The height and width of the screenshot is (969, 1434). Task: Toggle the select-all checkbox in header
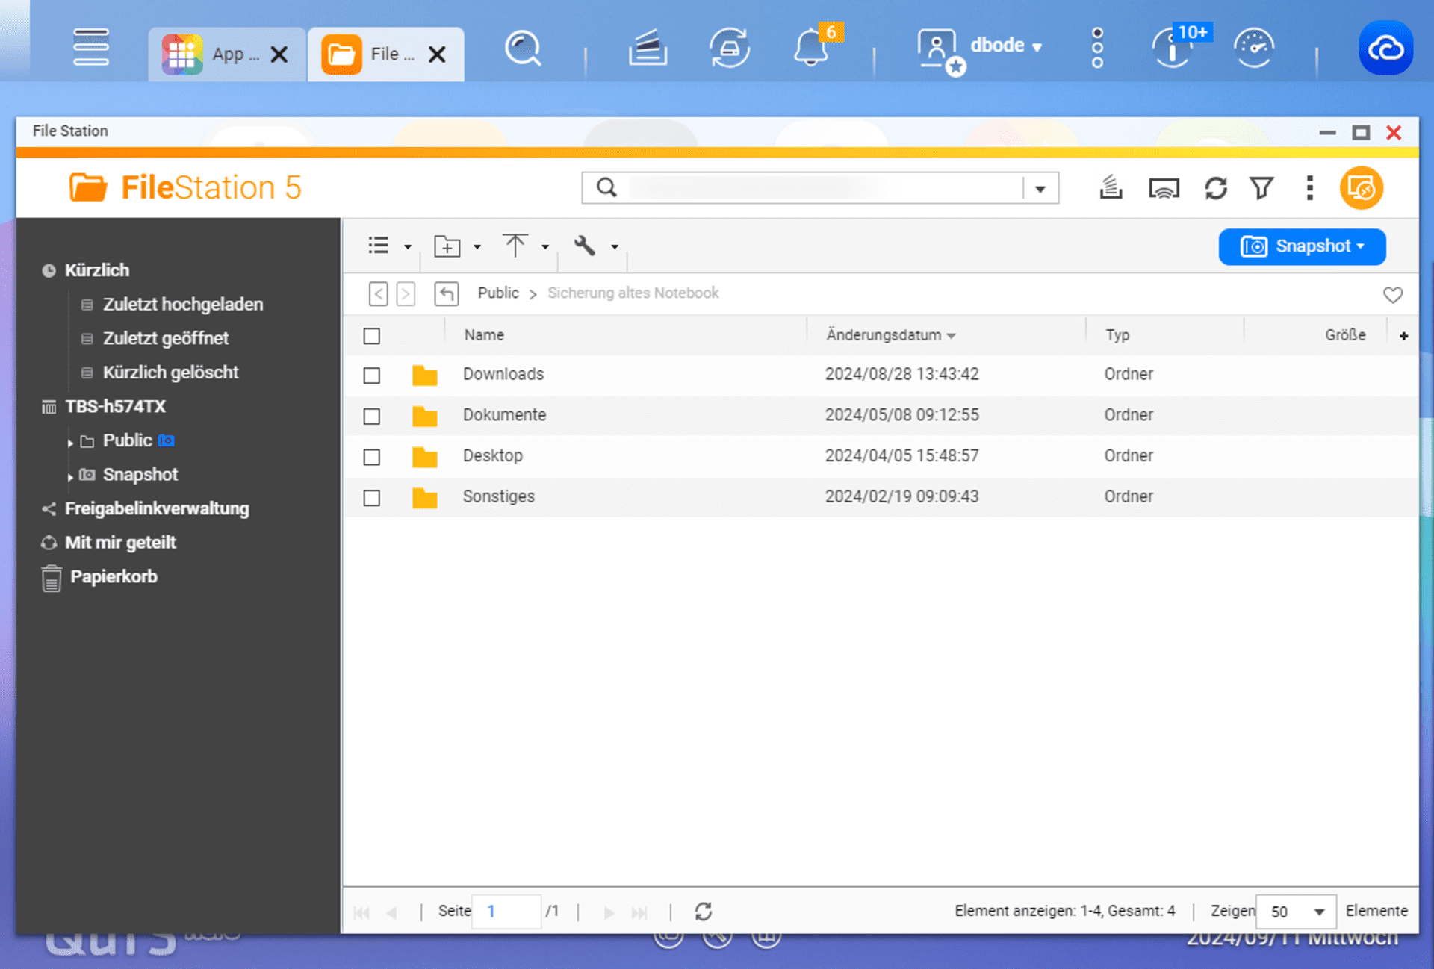(x=371, y=336)
